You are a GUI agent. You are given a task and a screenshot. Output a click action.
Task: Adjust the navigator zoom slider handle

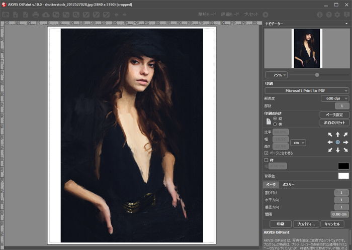coord(317,75)
